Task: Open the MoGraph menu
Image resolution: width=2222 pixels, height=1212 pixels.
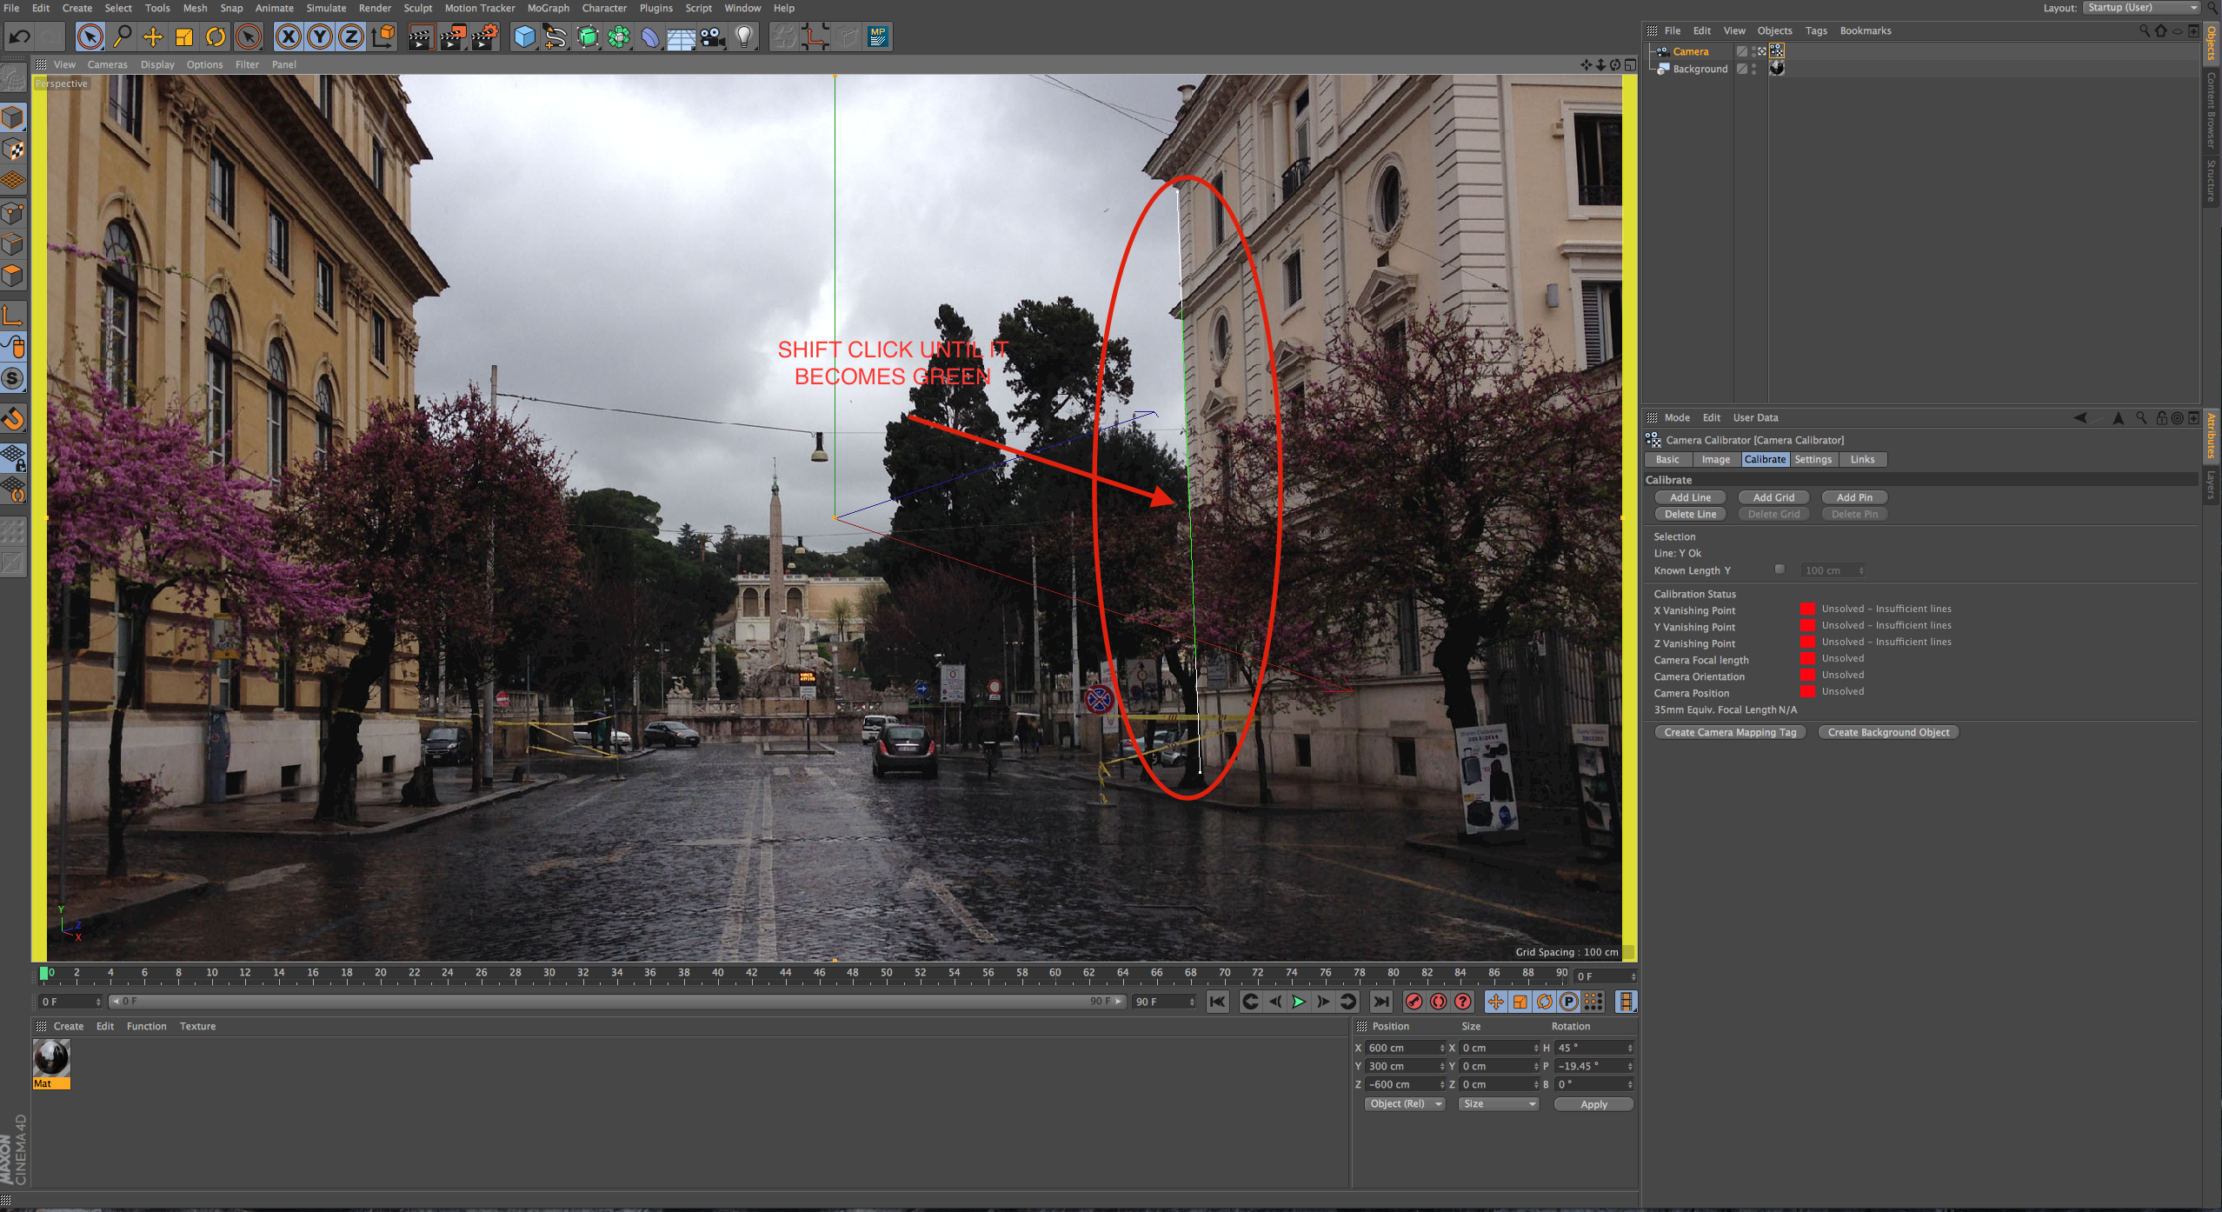Action: coord(548,8)
